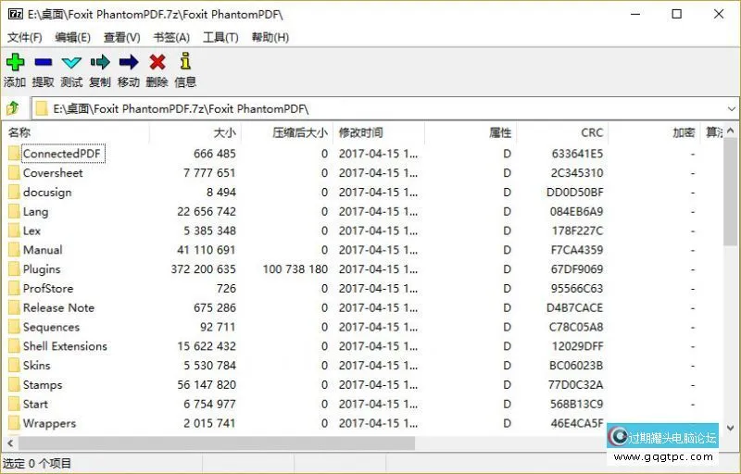Click the Move (移动) blue arrow icon
The width and height of the screenshot is (741, 474).
(x=129, y=62)
